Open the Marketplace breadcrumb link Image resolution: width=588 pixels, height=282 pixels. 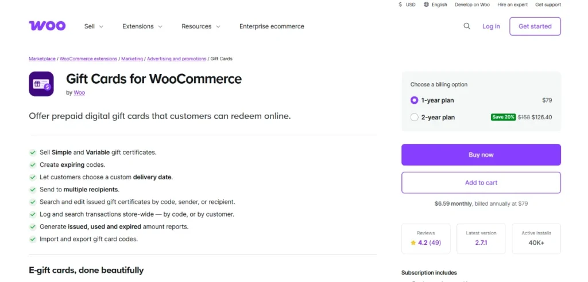42,58
